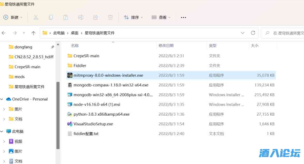Click the New (新建) button
The width and height of the screenshot is (304, 164).
[13, 17]
